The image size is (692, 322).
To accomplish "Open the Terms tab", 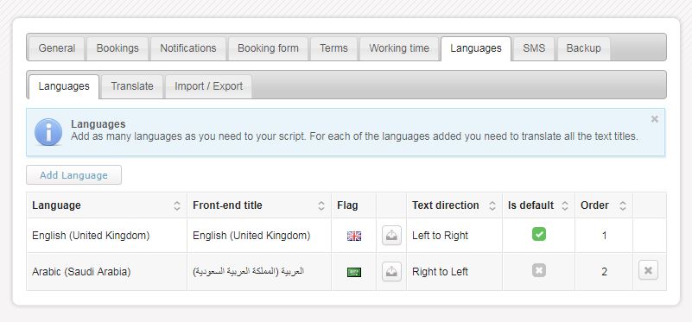I will 333,48.
